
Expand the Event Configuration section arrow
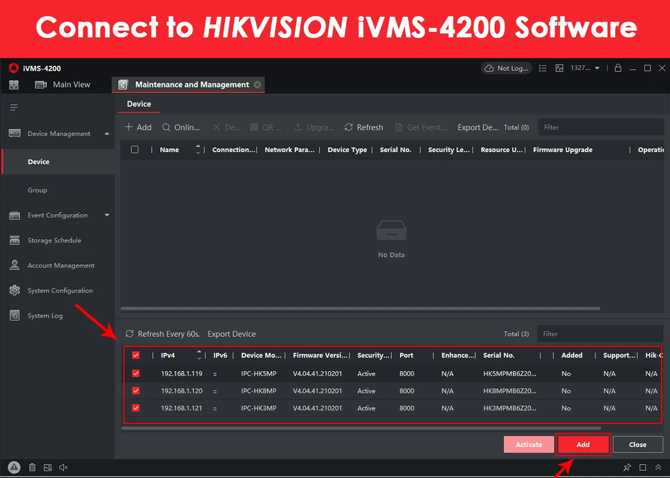[107, 215]
